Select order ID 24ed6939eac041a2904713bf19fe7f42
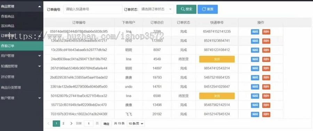The image size is (313, 131). (79, 59)
